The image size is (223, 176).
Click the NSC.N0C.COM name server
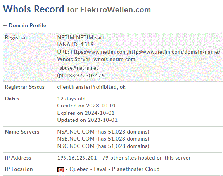click(x=76, y=146)
